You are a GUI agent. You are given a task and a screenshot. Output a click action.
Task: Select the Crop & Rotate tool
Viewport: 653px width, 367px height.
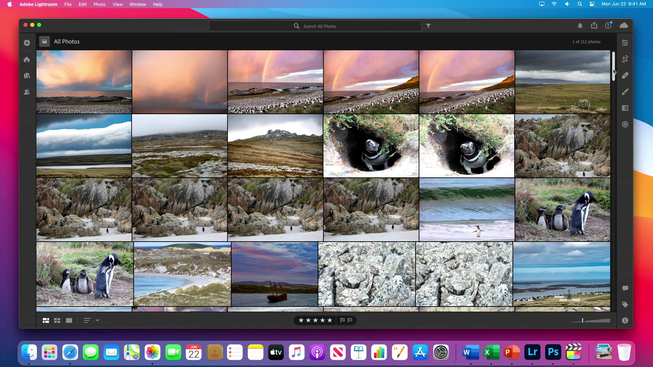[625, 59]
